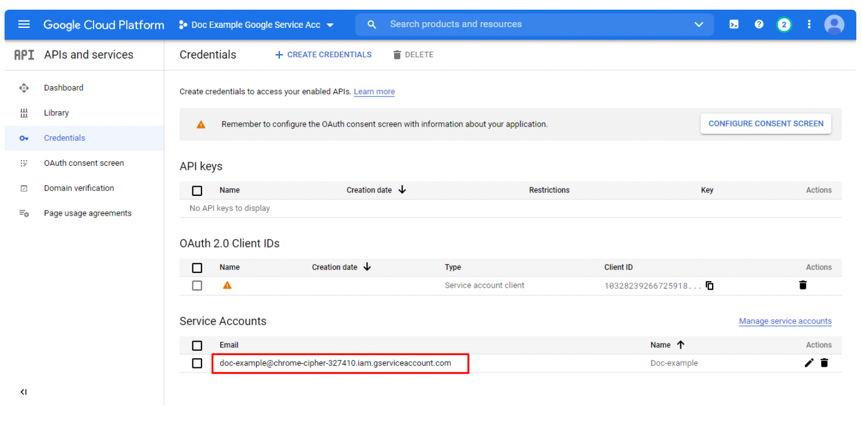
Task: Click the Service account client type cell
Action: click(484, 286)
